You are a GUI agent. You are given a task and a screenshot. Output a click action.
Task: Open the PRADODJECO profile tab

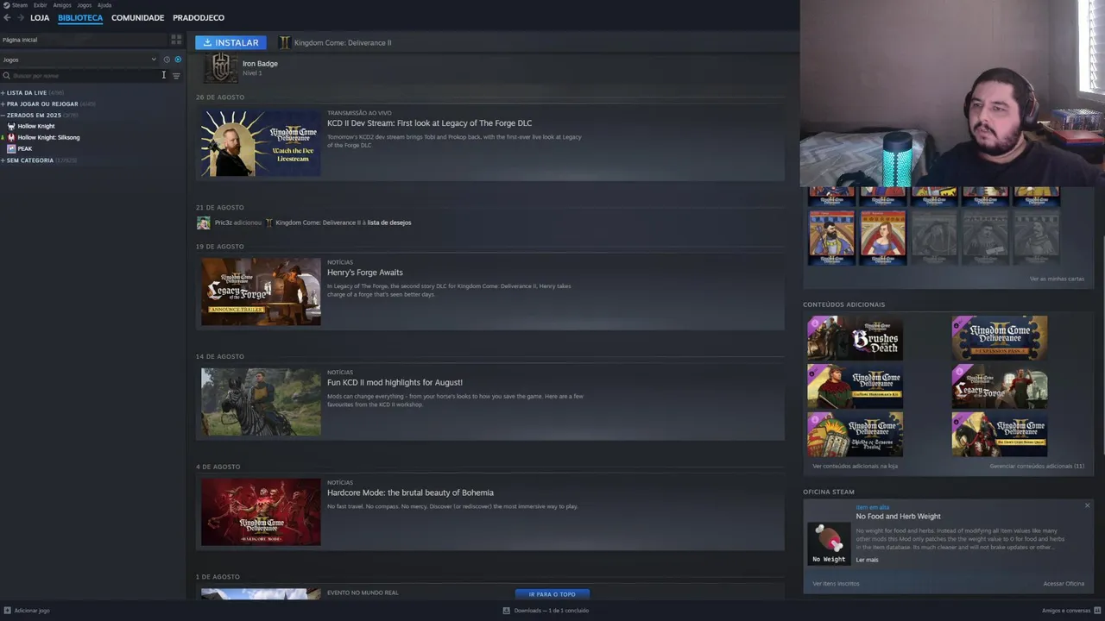tap(199, 17)
